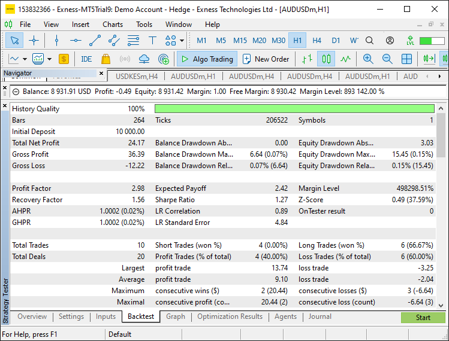Click the green connection strength bar
The width and height of the screenshot is (449, 341).
pos(432,41)
